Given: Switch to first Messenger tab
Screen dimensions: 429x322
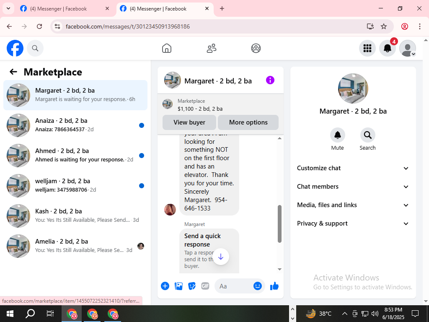Looking at the screenshot, I should pyautogui.click(x=65, y=9).
